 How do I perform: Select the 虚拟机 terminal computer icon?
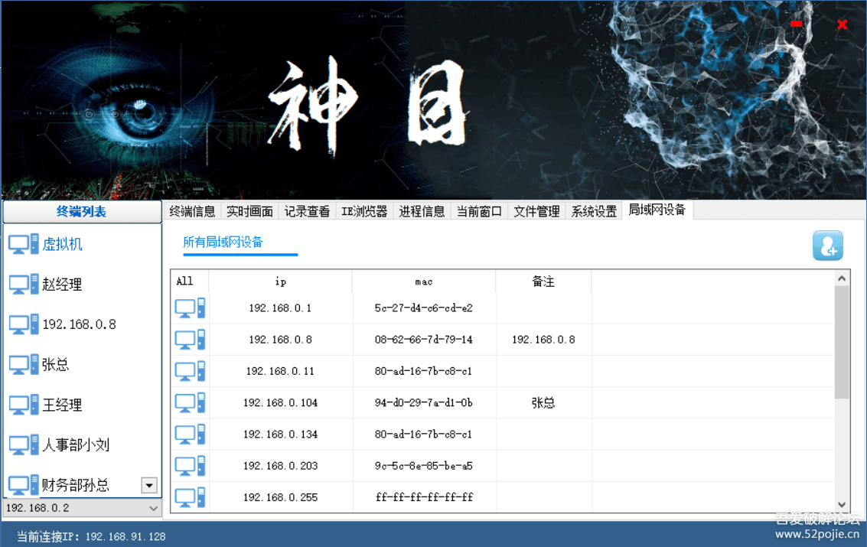click(23, 243)
